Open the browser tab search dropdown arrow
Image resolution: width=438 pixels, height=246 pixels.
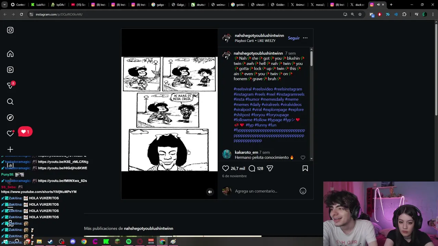[5, 5]
